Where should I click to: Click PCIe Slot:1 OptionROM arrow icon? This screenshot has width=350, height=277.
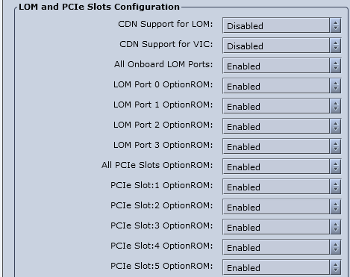tap(336, 187)
